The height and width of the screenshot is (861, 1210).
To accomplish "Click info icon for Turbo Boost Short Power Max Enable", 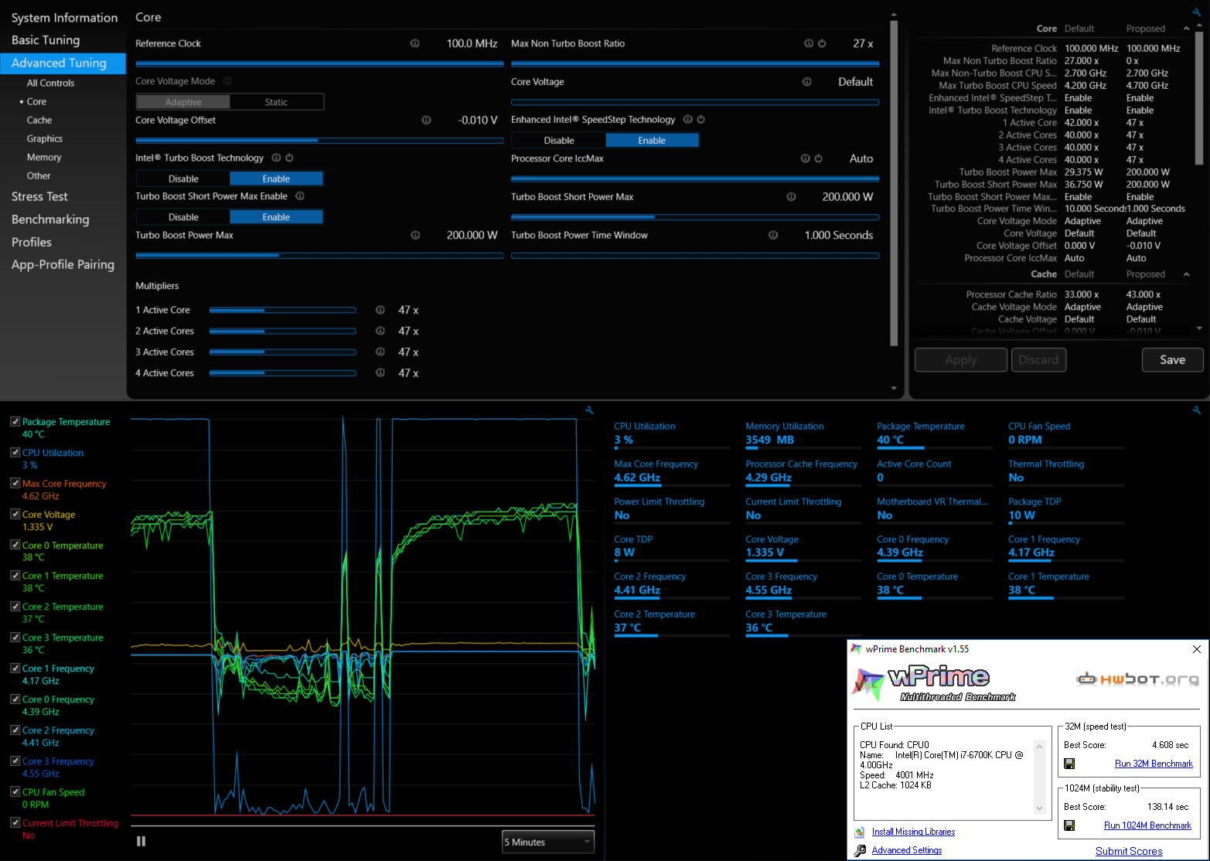I will click(x=300, y=196).
